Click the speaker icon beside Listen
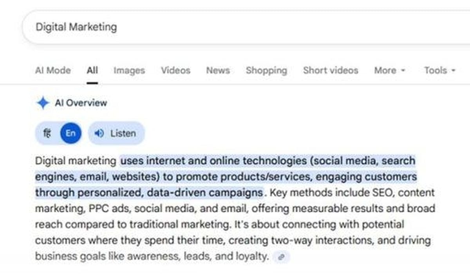Viewport: 470px width, 277px height. click(99, 133)
